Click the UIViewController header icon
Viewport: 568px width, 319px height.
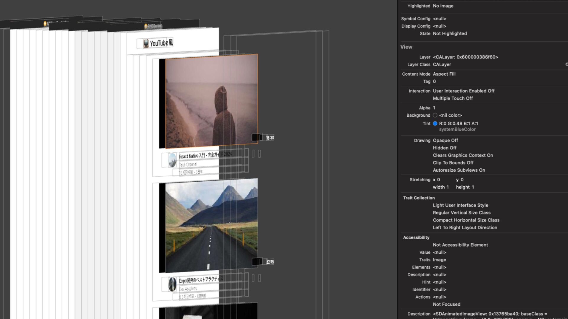point(45,23)
